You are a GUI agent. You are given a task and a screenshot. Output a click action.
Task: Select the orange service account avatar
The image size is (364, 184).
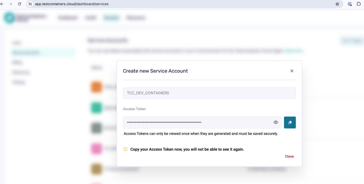(x=96, y=87)
